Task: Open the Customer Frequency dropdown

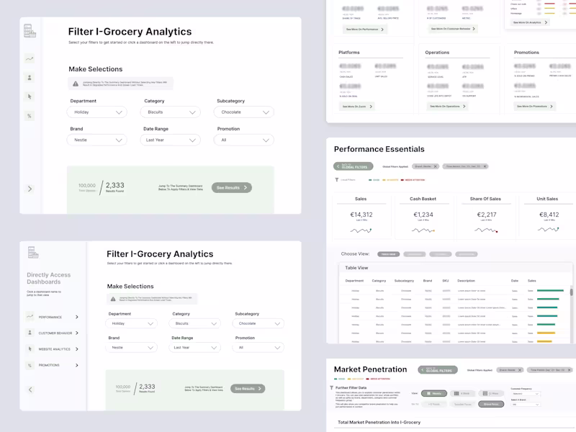Action: 525,394
